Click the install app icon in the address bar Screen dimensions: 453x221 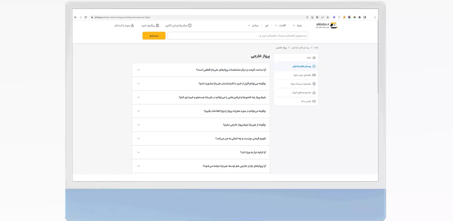pos(312,17)
